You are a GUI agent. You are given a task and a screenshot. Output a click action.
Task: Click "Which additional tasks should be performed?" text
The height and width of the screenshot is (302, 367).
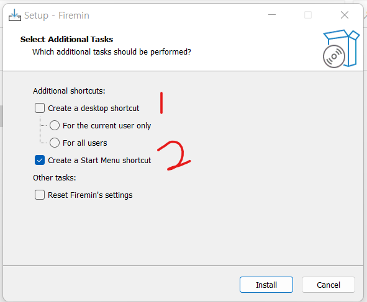(112, 52)
